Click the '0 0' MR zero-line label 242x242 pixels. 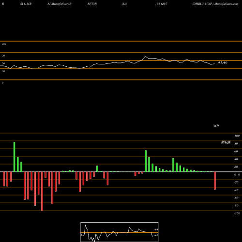point(237,175)
